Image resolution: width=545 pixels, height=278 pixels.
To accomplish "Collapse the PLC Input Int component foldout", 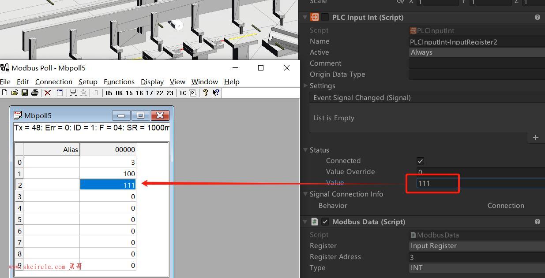I will (x=305, y=17).
